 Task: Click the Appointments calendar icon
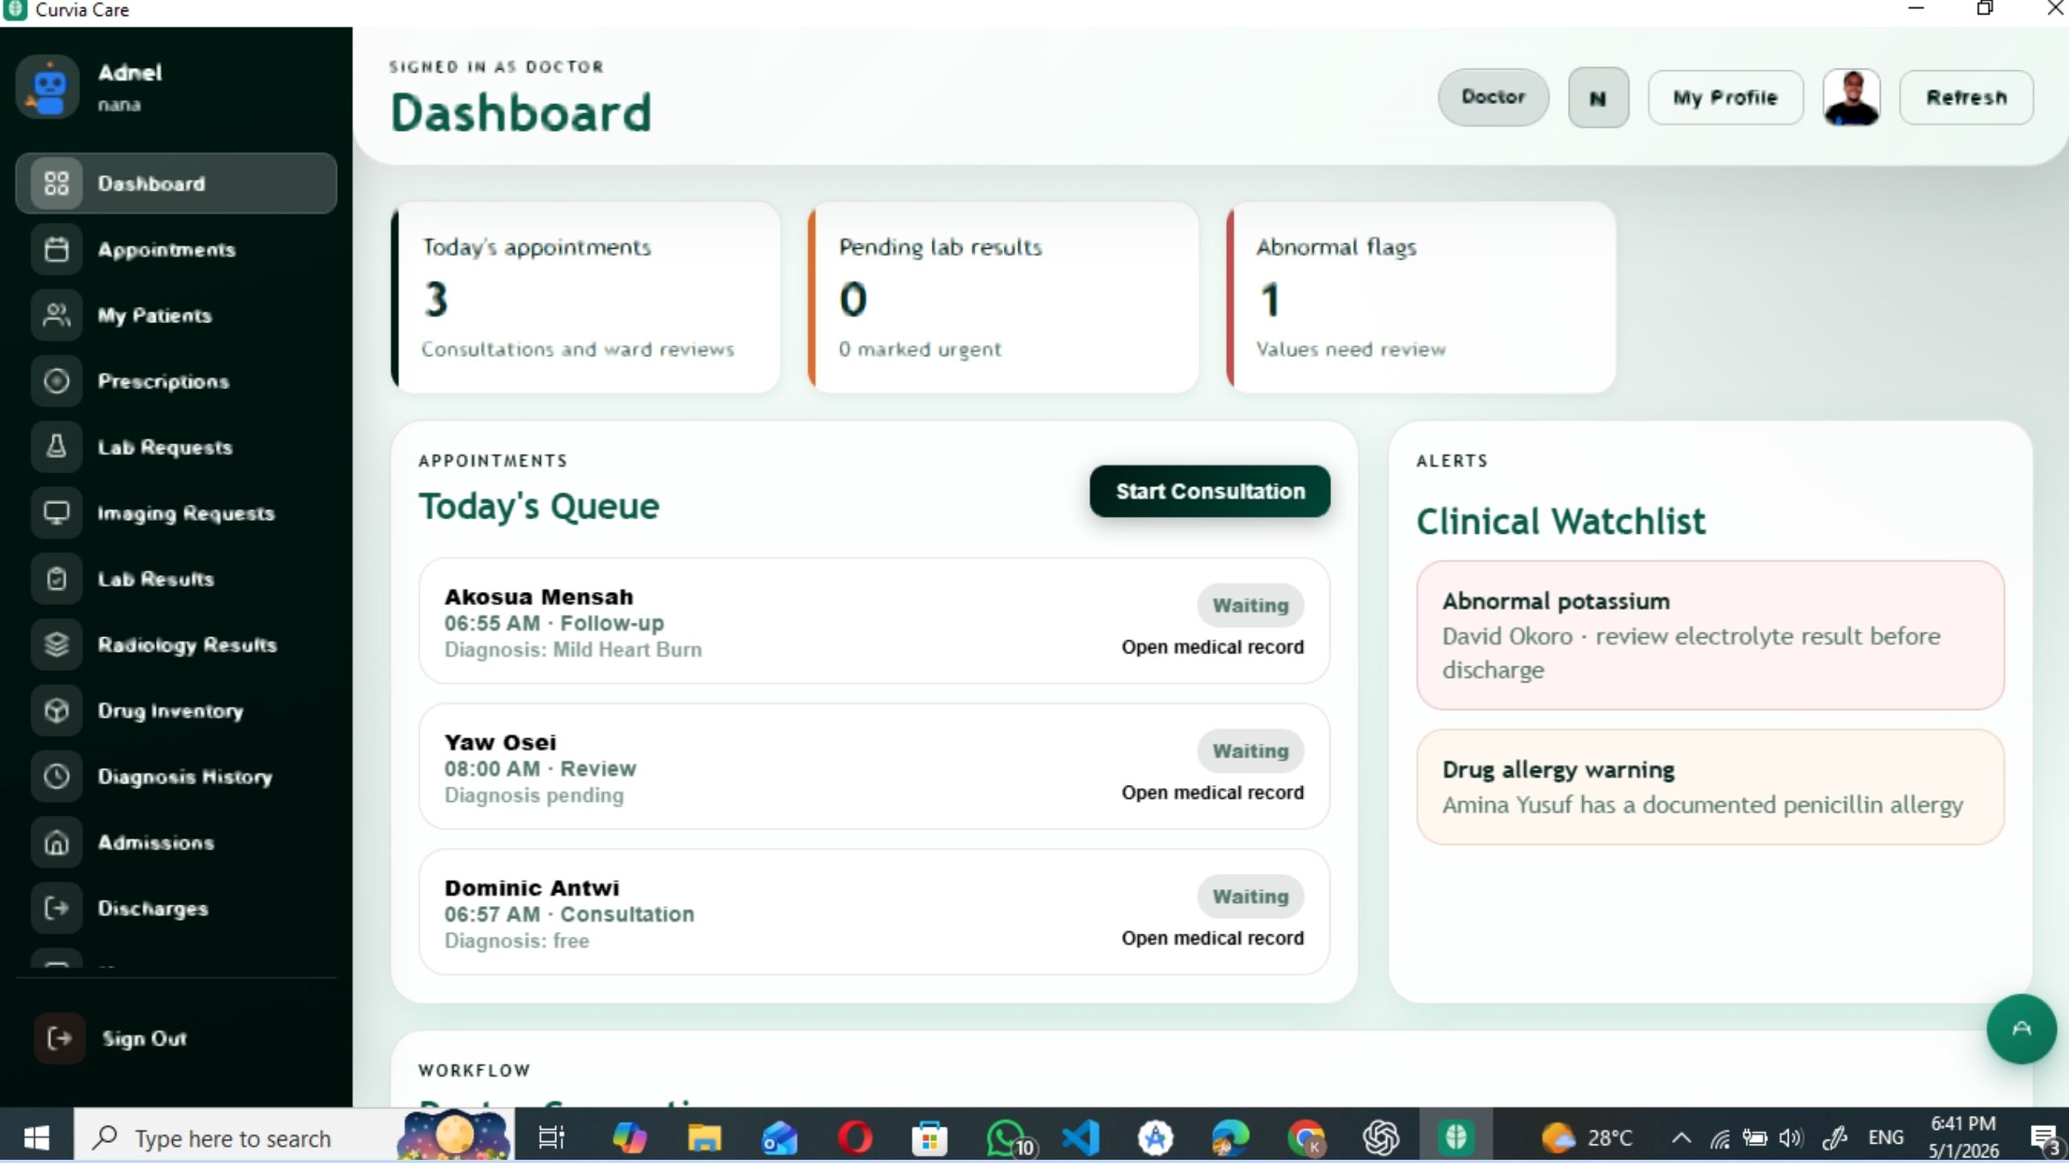click(57, 250)
